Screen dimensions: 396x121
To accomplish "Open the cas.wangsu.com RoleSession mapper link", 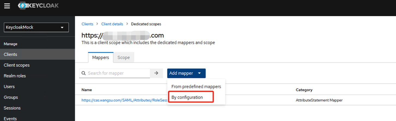I will click(124, 100).
